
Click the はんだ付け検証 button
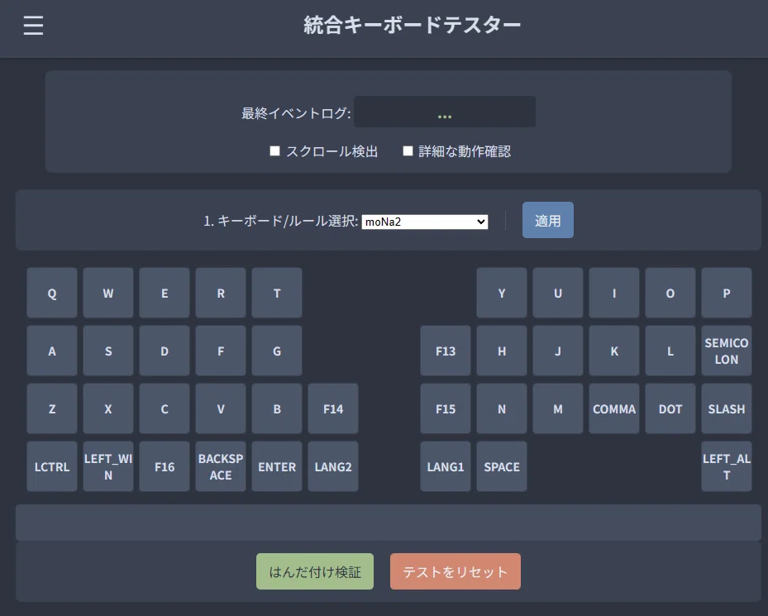[315, 571]
